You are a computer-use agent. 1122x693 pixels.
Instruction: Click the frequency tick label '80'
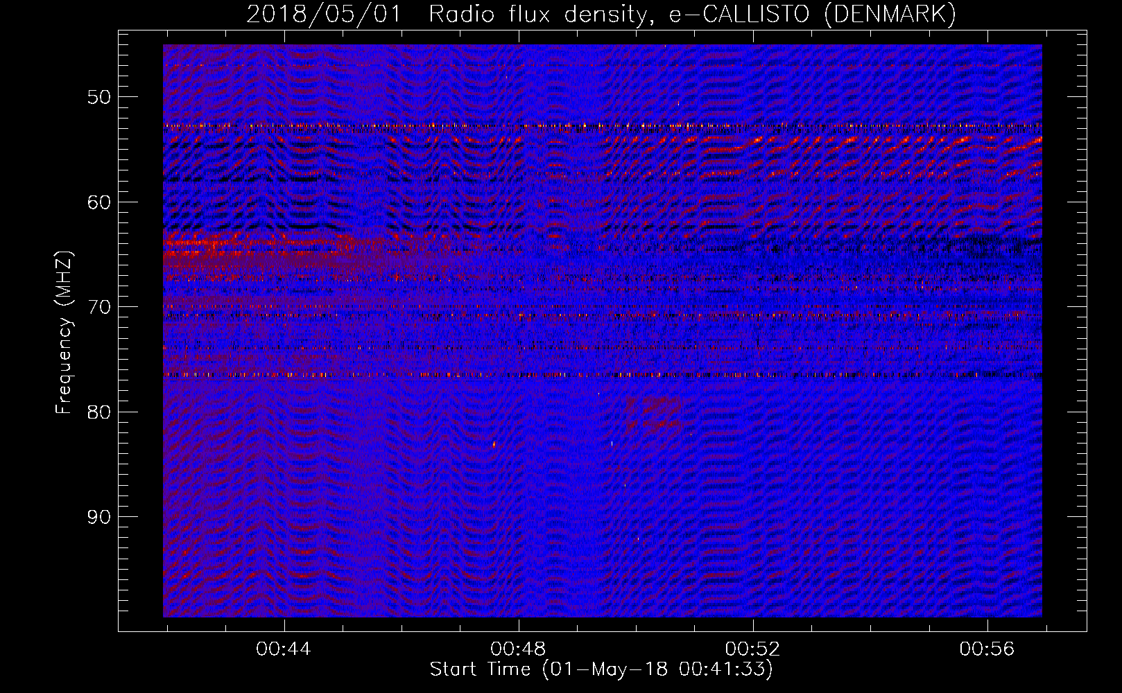point(99,412)
